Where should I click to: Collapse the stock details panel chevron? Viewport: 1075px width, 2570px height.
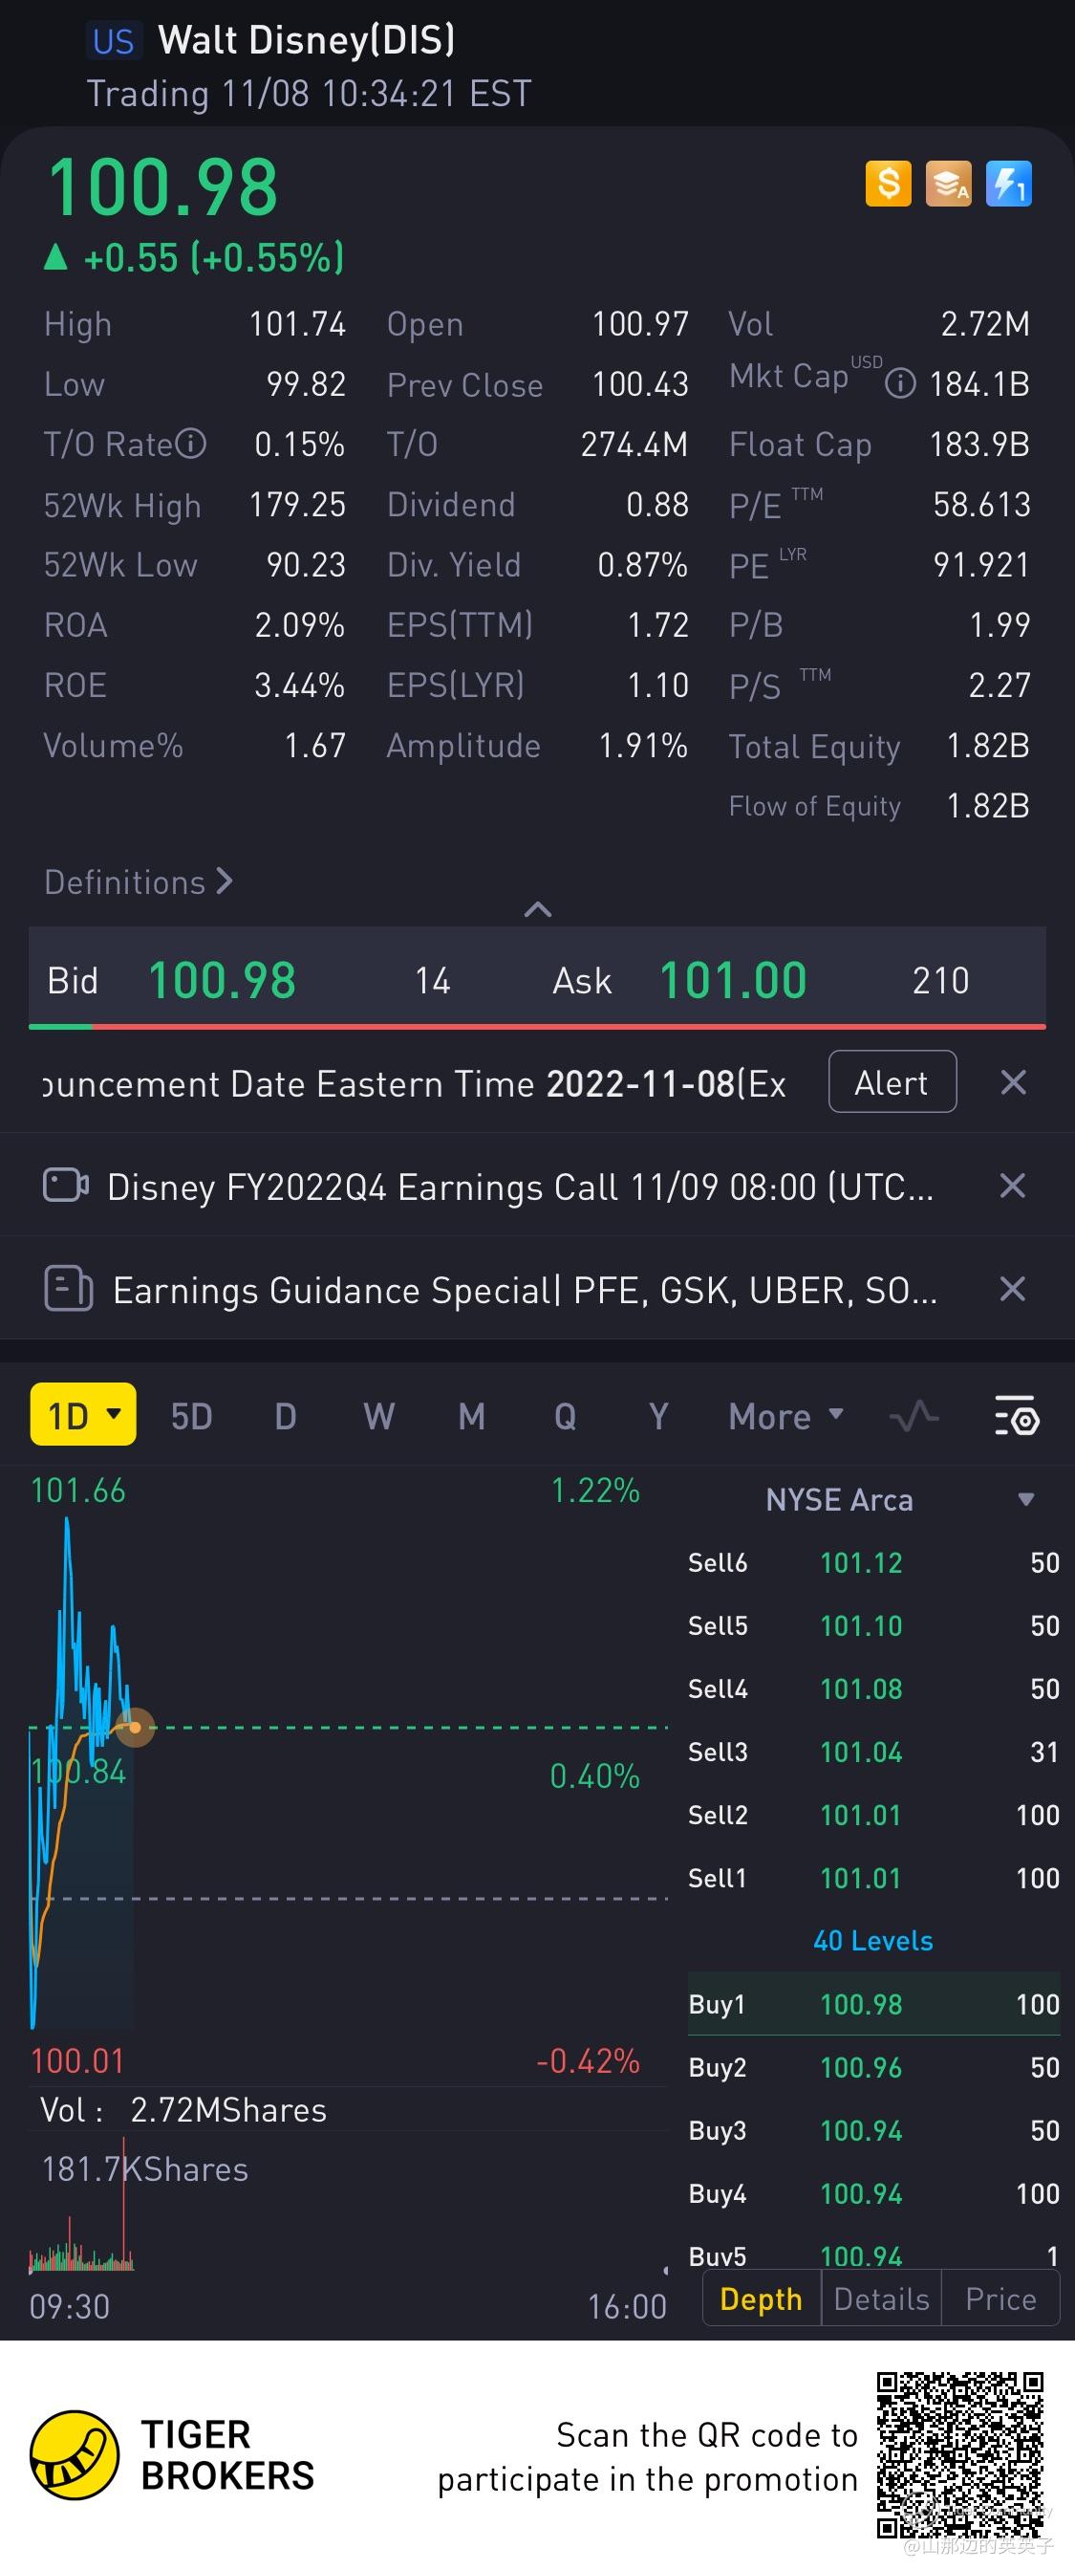537,909
